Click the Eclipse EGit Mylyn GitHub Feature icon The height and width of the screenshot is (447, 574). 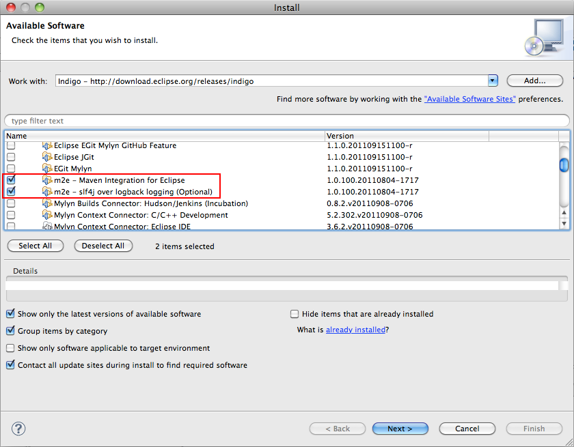(47, 145)
